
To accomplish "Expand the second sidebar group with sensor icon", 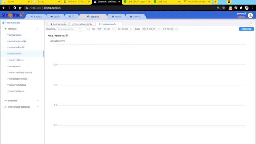I will [22, 100].
